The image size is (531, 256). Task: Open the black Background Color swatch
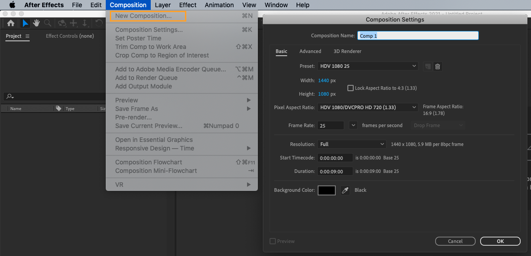click(x=327, y=190)
